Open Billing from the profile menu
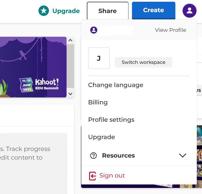 (x=98, y=102)
